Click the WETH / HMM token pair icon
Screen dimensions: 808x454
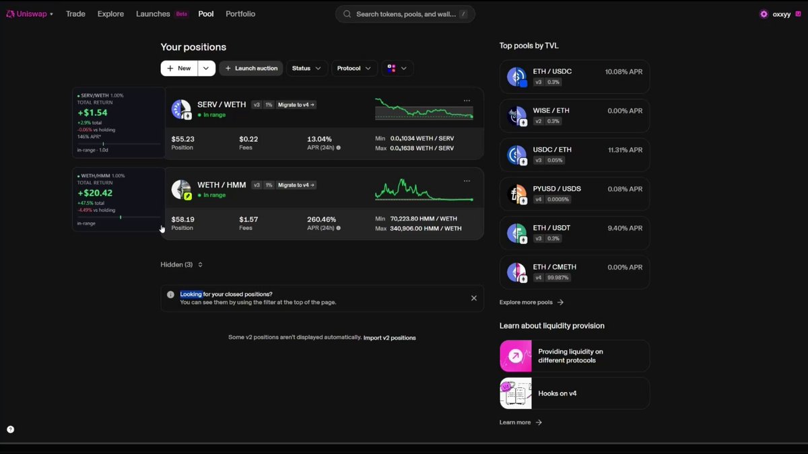(x=181, y=190)
